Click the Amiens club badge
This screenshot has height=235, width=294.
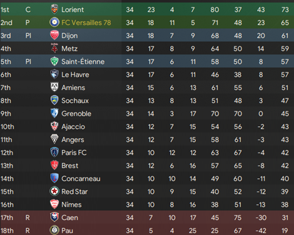(x=54, y=87)
